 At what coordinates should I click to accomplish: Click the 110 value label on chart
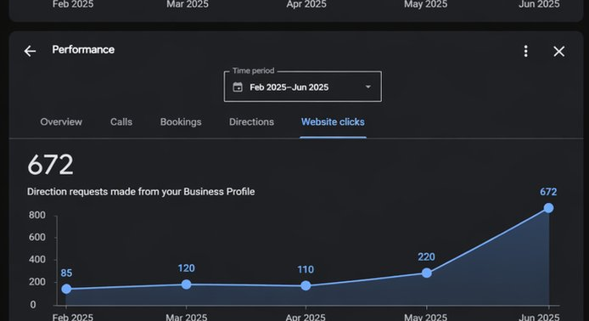(306, 269)
